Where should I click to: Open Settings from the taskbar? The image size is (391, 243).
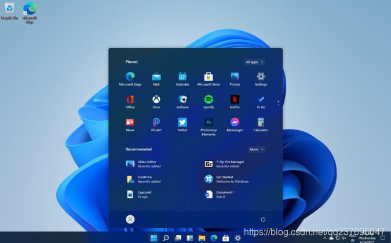pyautogui.click(x=237, y=238)
